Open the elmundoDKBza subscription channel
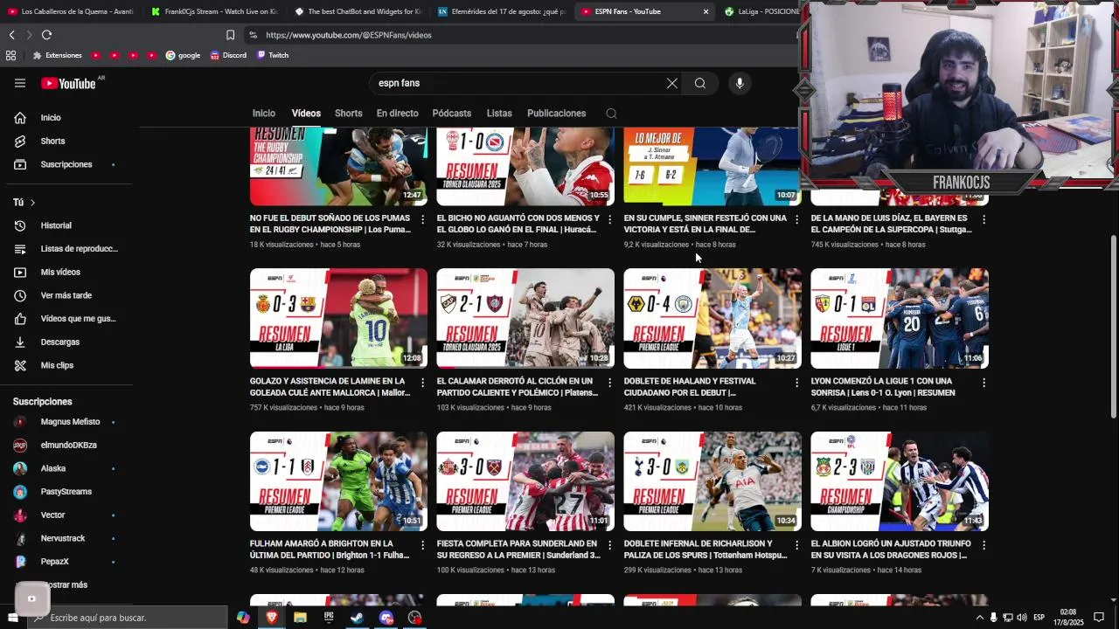The height and width of the screenshot is (629, 1119). [x=66, y=446]
